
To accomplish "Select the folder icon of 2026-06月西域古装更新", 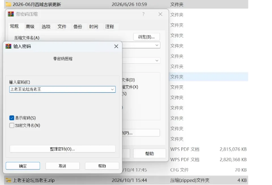I will point(8,4).
